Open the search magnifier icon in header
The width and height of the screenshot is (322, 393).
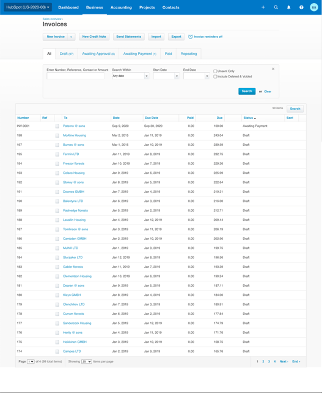pos(276,7)
